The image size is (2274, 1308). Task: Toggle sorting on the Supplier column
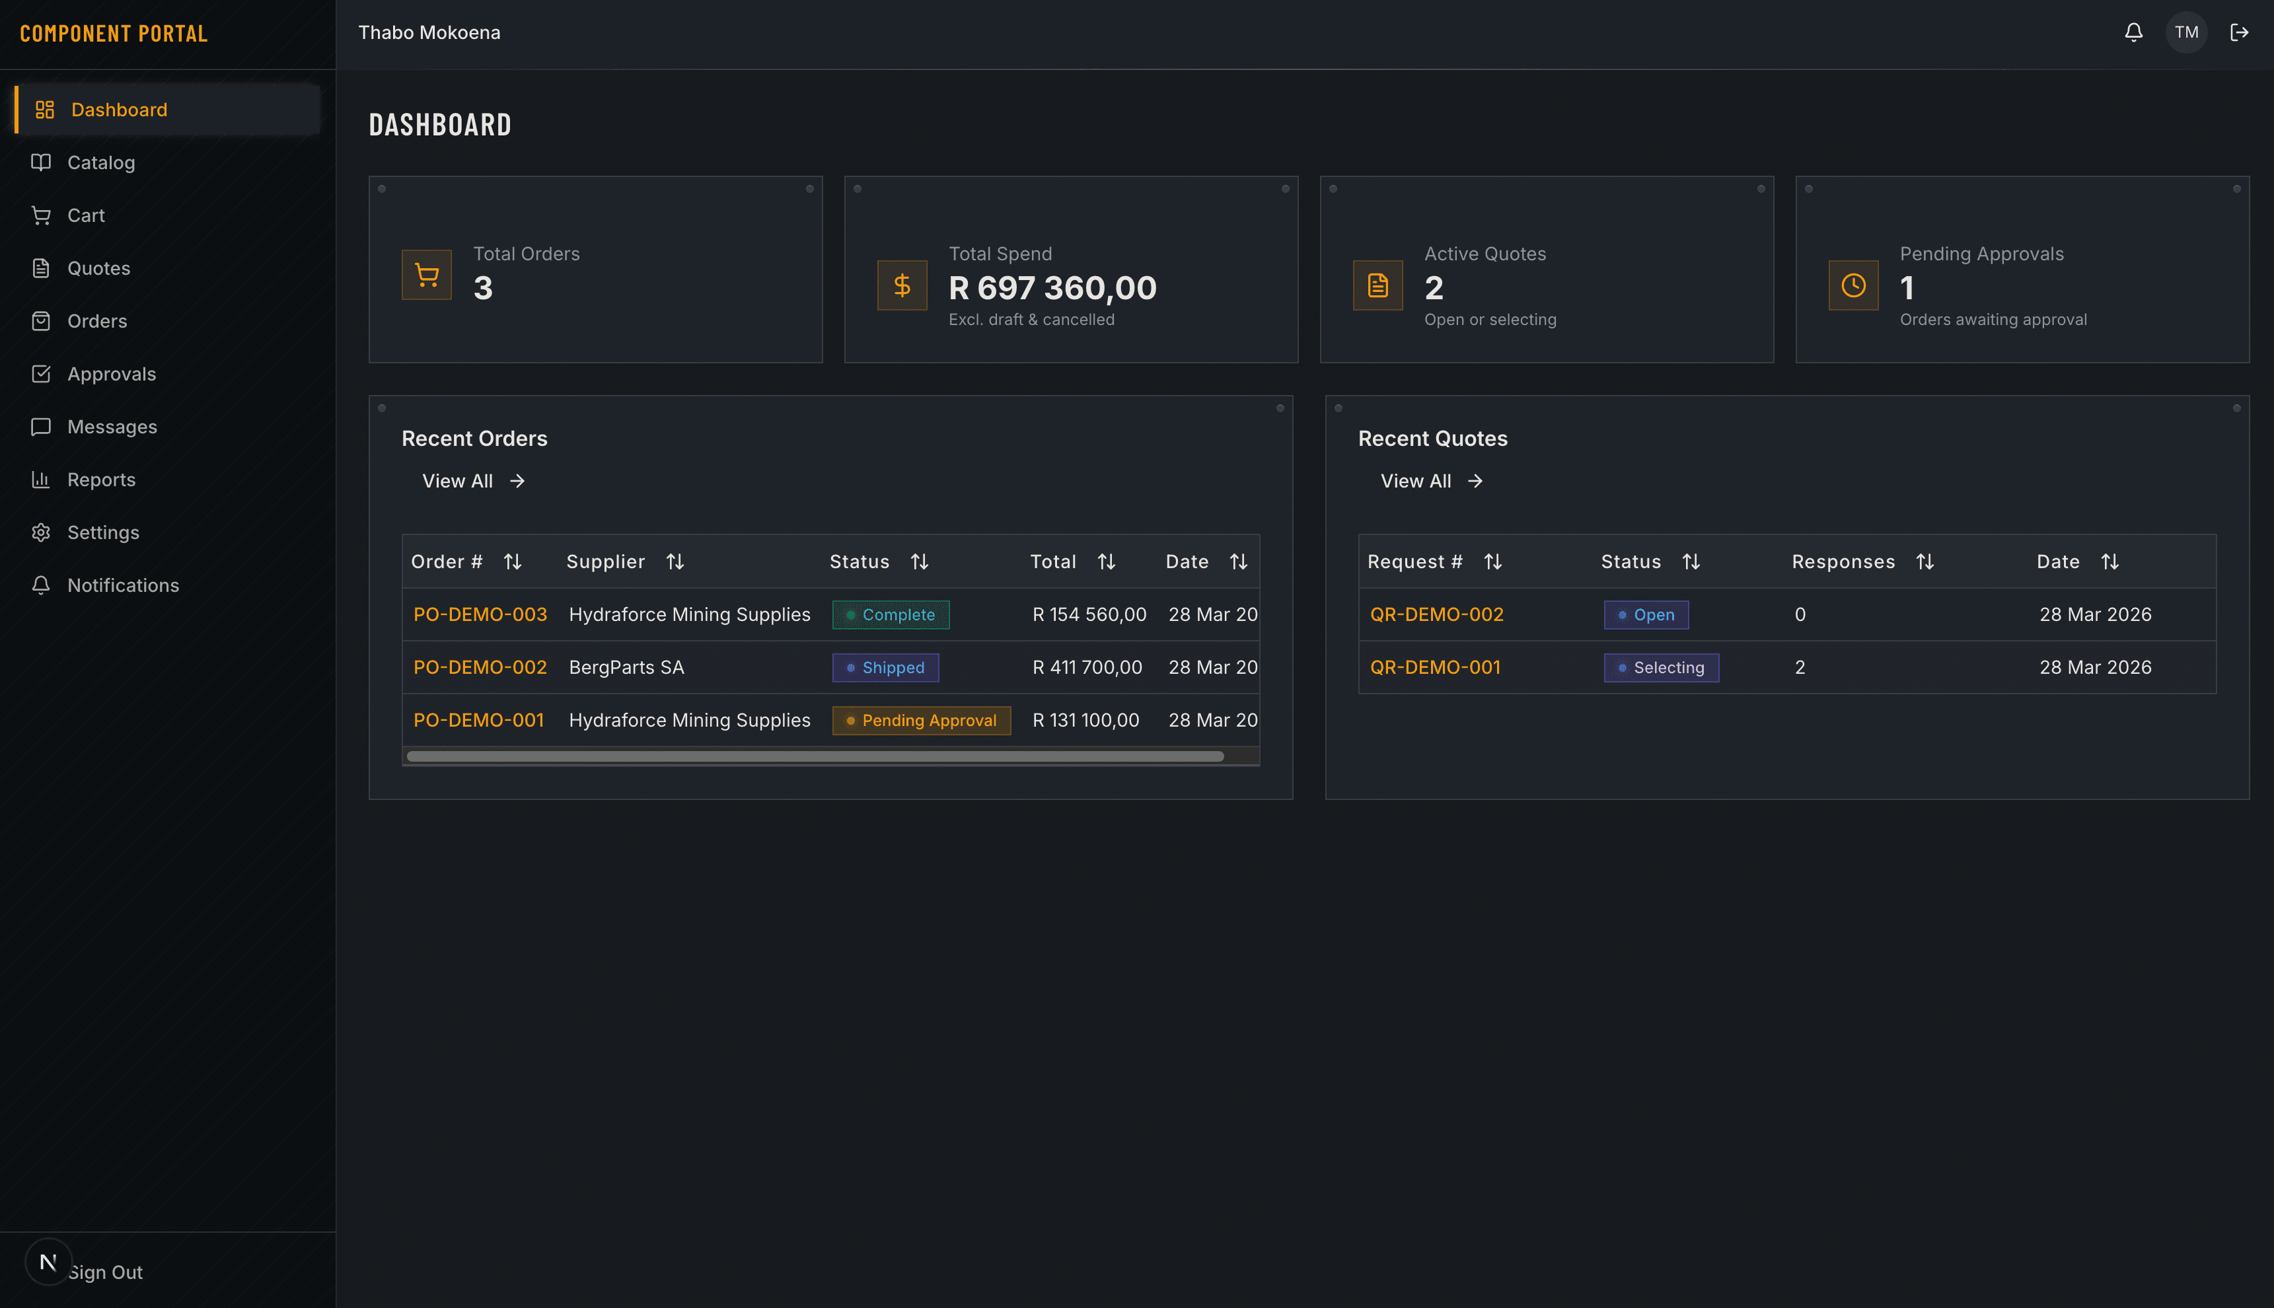pyautogui.click(x=676, y=561)
